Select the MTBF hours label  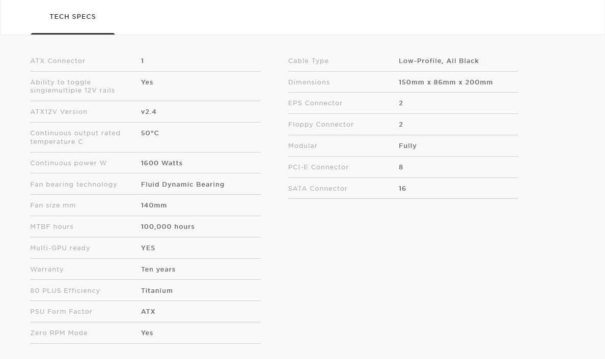click(x=52, y=227)
